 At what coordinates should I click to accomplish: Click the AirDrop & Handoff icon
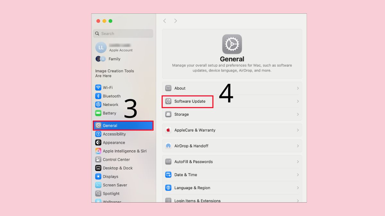coord(168,146)
